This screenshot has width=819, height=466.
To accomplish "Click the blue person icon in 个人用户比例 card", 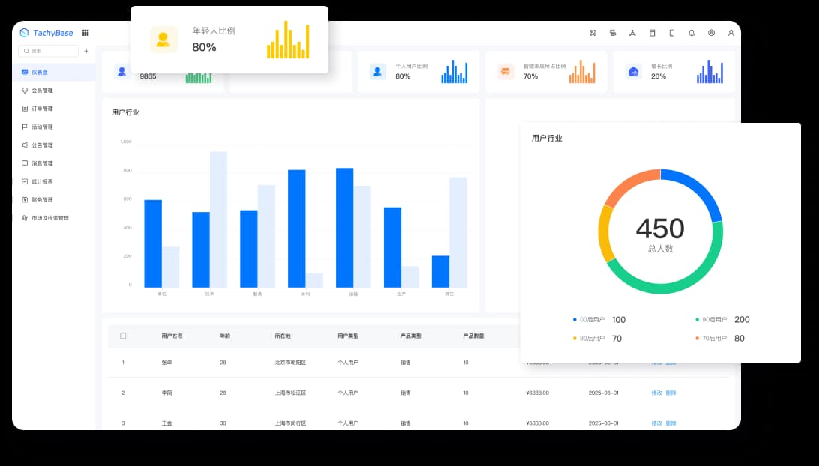I will tap(377, 72).
